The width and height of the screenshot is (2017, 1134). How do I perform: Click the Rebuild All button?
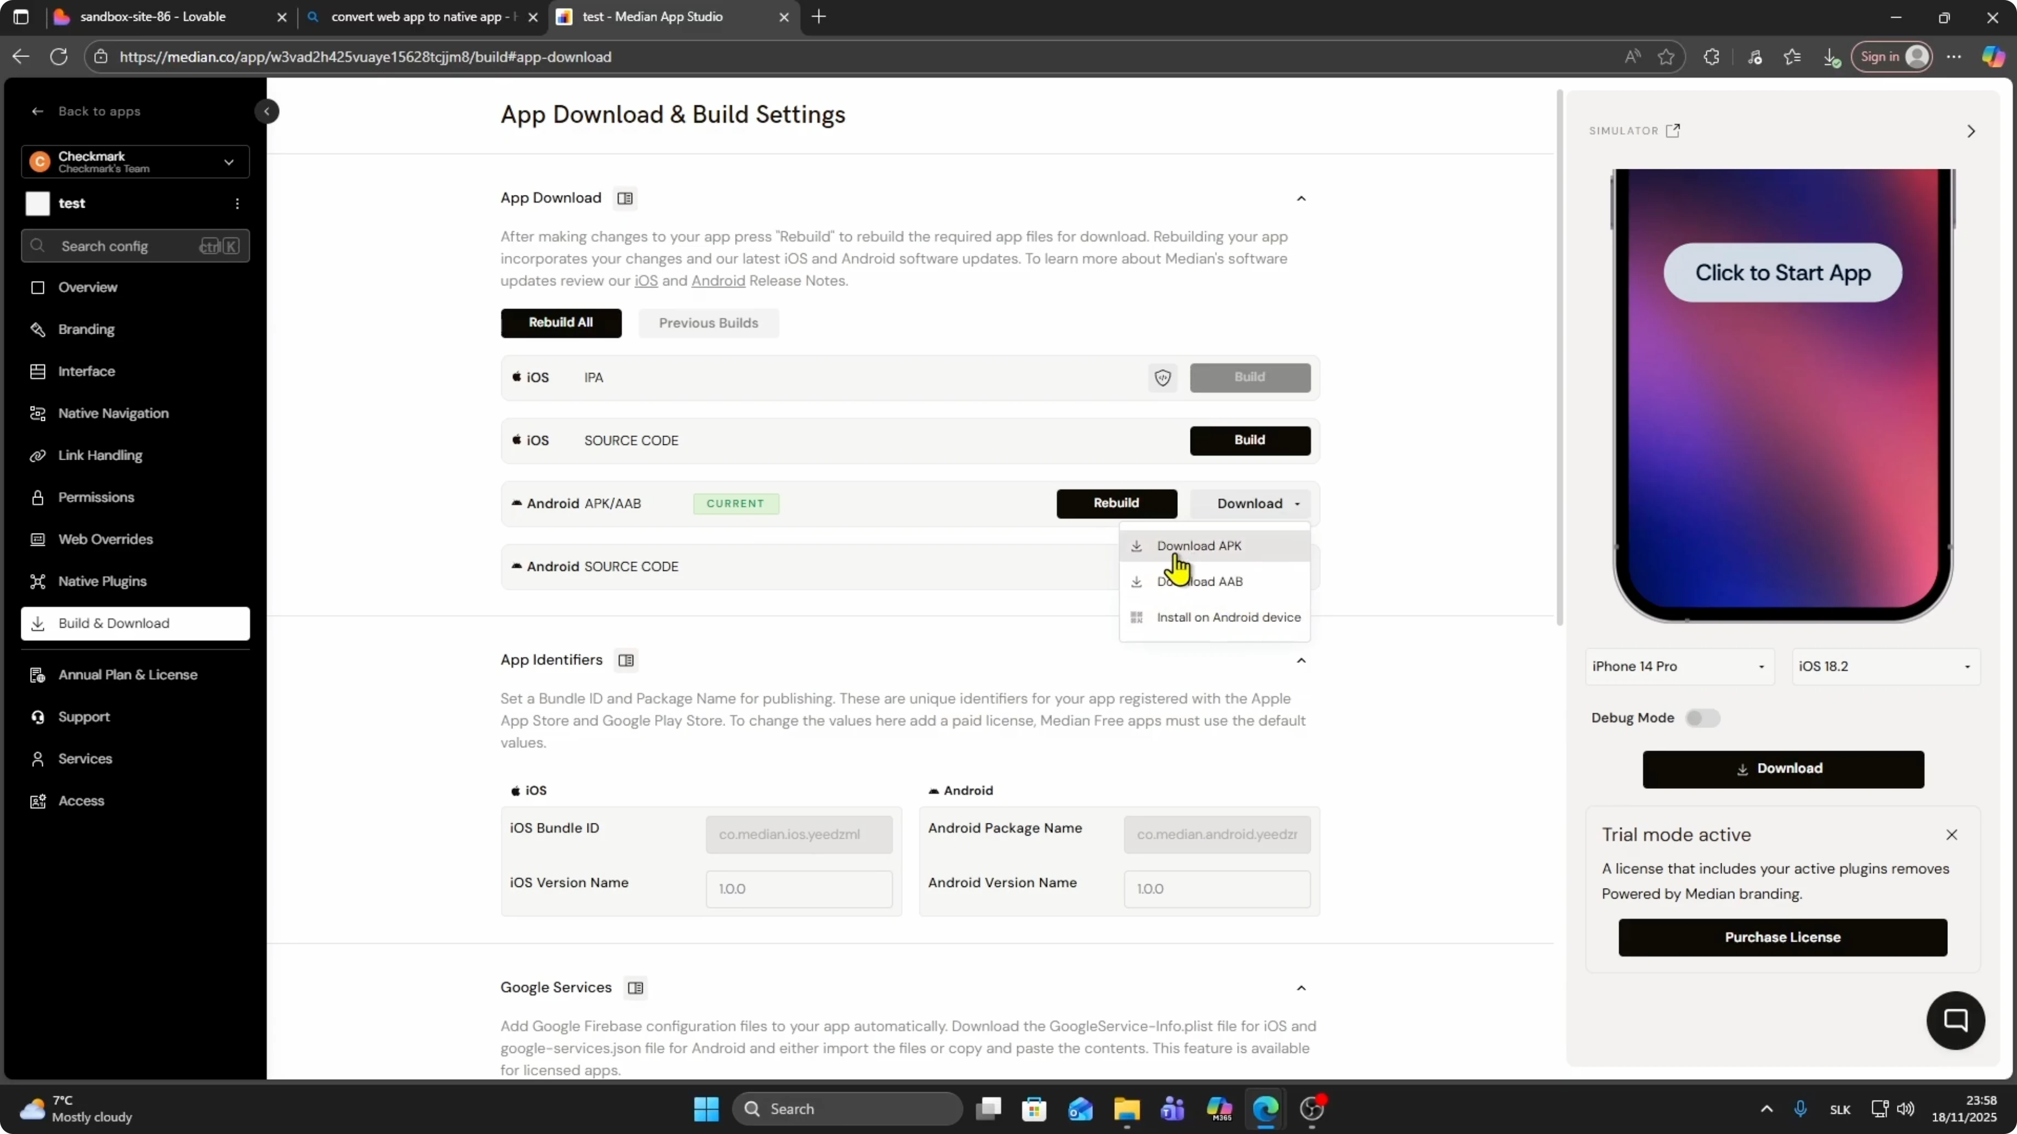(561, 323)
